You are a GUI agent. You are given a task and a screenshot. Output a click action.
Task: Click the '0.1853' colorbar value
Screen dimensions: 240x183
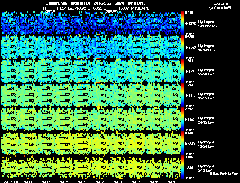click(190, 120)
